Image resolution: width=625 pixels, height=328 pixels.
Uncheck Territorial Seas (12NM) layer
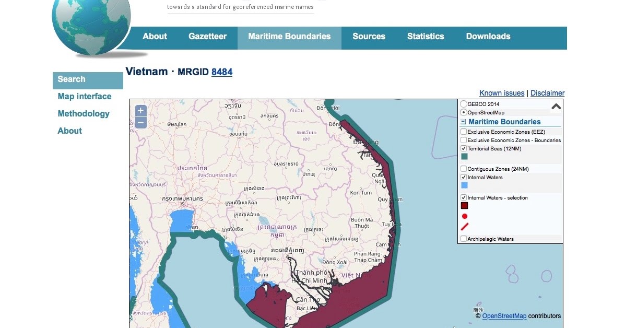click(x=464, y=148)
